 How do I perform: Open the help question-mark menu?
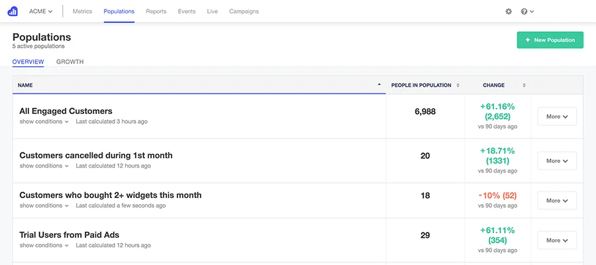(527, 11)
